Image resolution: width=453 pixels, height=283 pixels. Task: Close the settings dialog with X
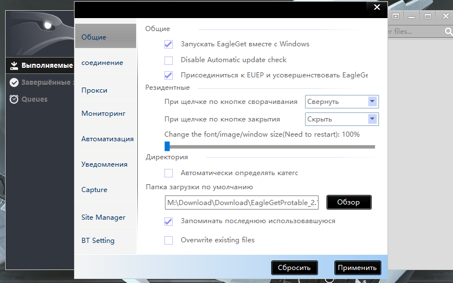pos(377,7)
